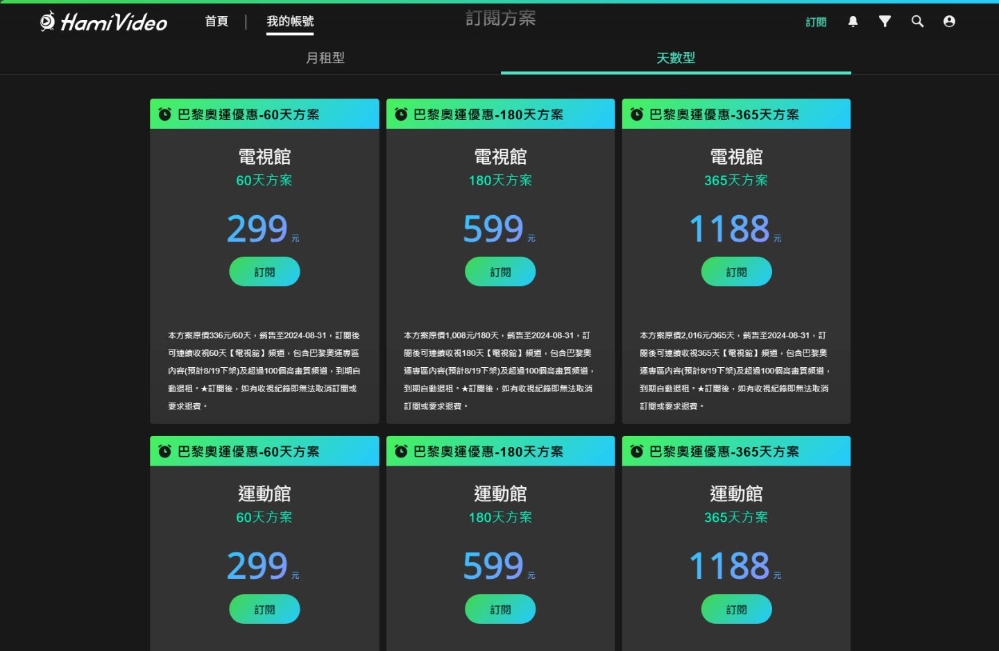This screenshot has height=651, width=999.
Task: Click the Hami Video logo
Action: point(103,22)
